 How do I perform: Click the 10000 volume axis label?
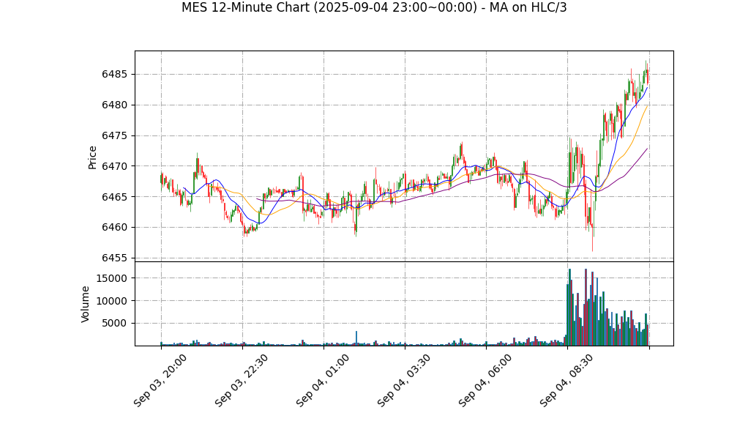(112, 301)
